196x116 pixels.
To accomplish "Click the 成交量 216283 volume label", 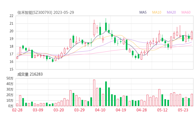I will (x=30, y=74).
